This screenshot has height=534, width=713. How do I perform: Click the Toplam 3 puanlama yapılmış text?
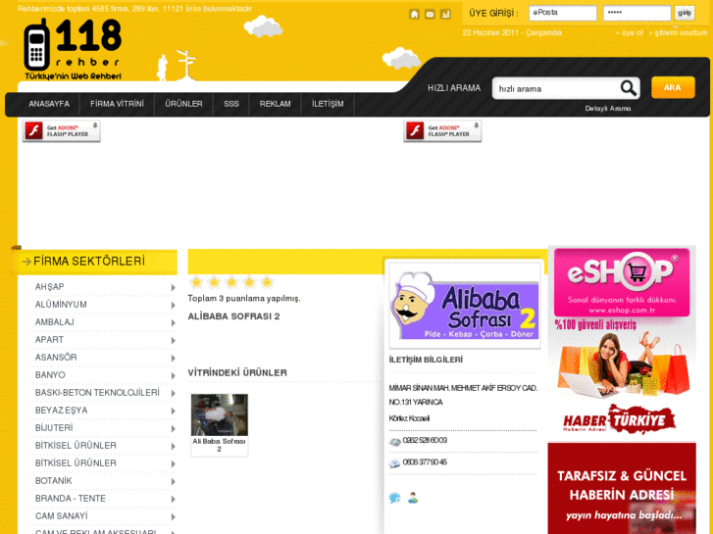[244, 299]
